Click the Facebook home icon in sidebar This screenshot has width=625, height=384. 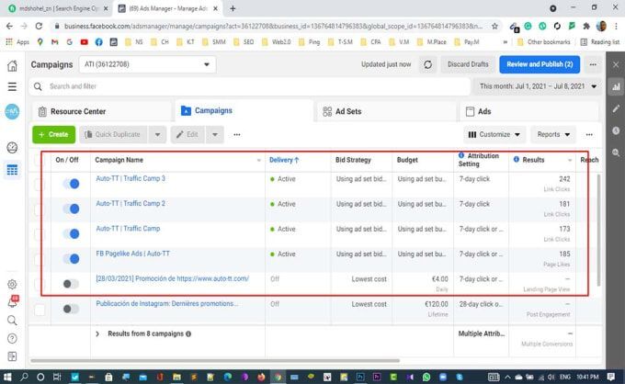pyautogui.click(x=12, y=65)
